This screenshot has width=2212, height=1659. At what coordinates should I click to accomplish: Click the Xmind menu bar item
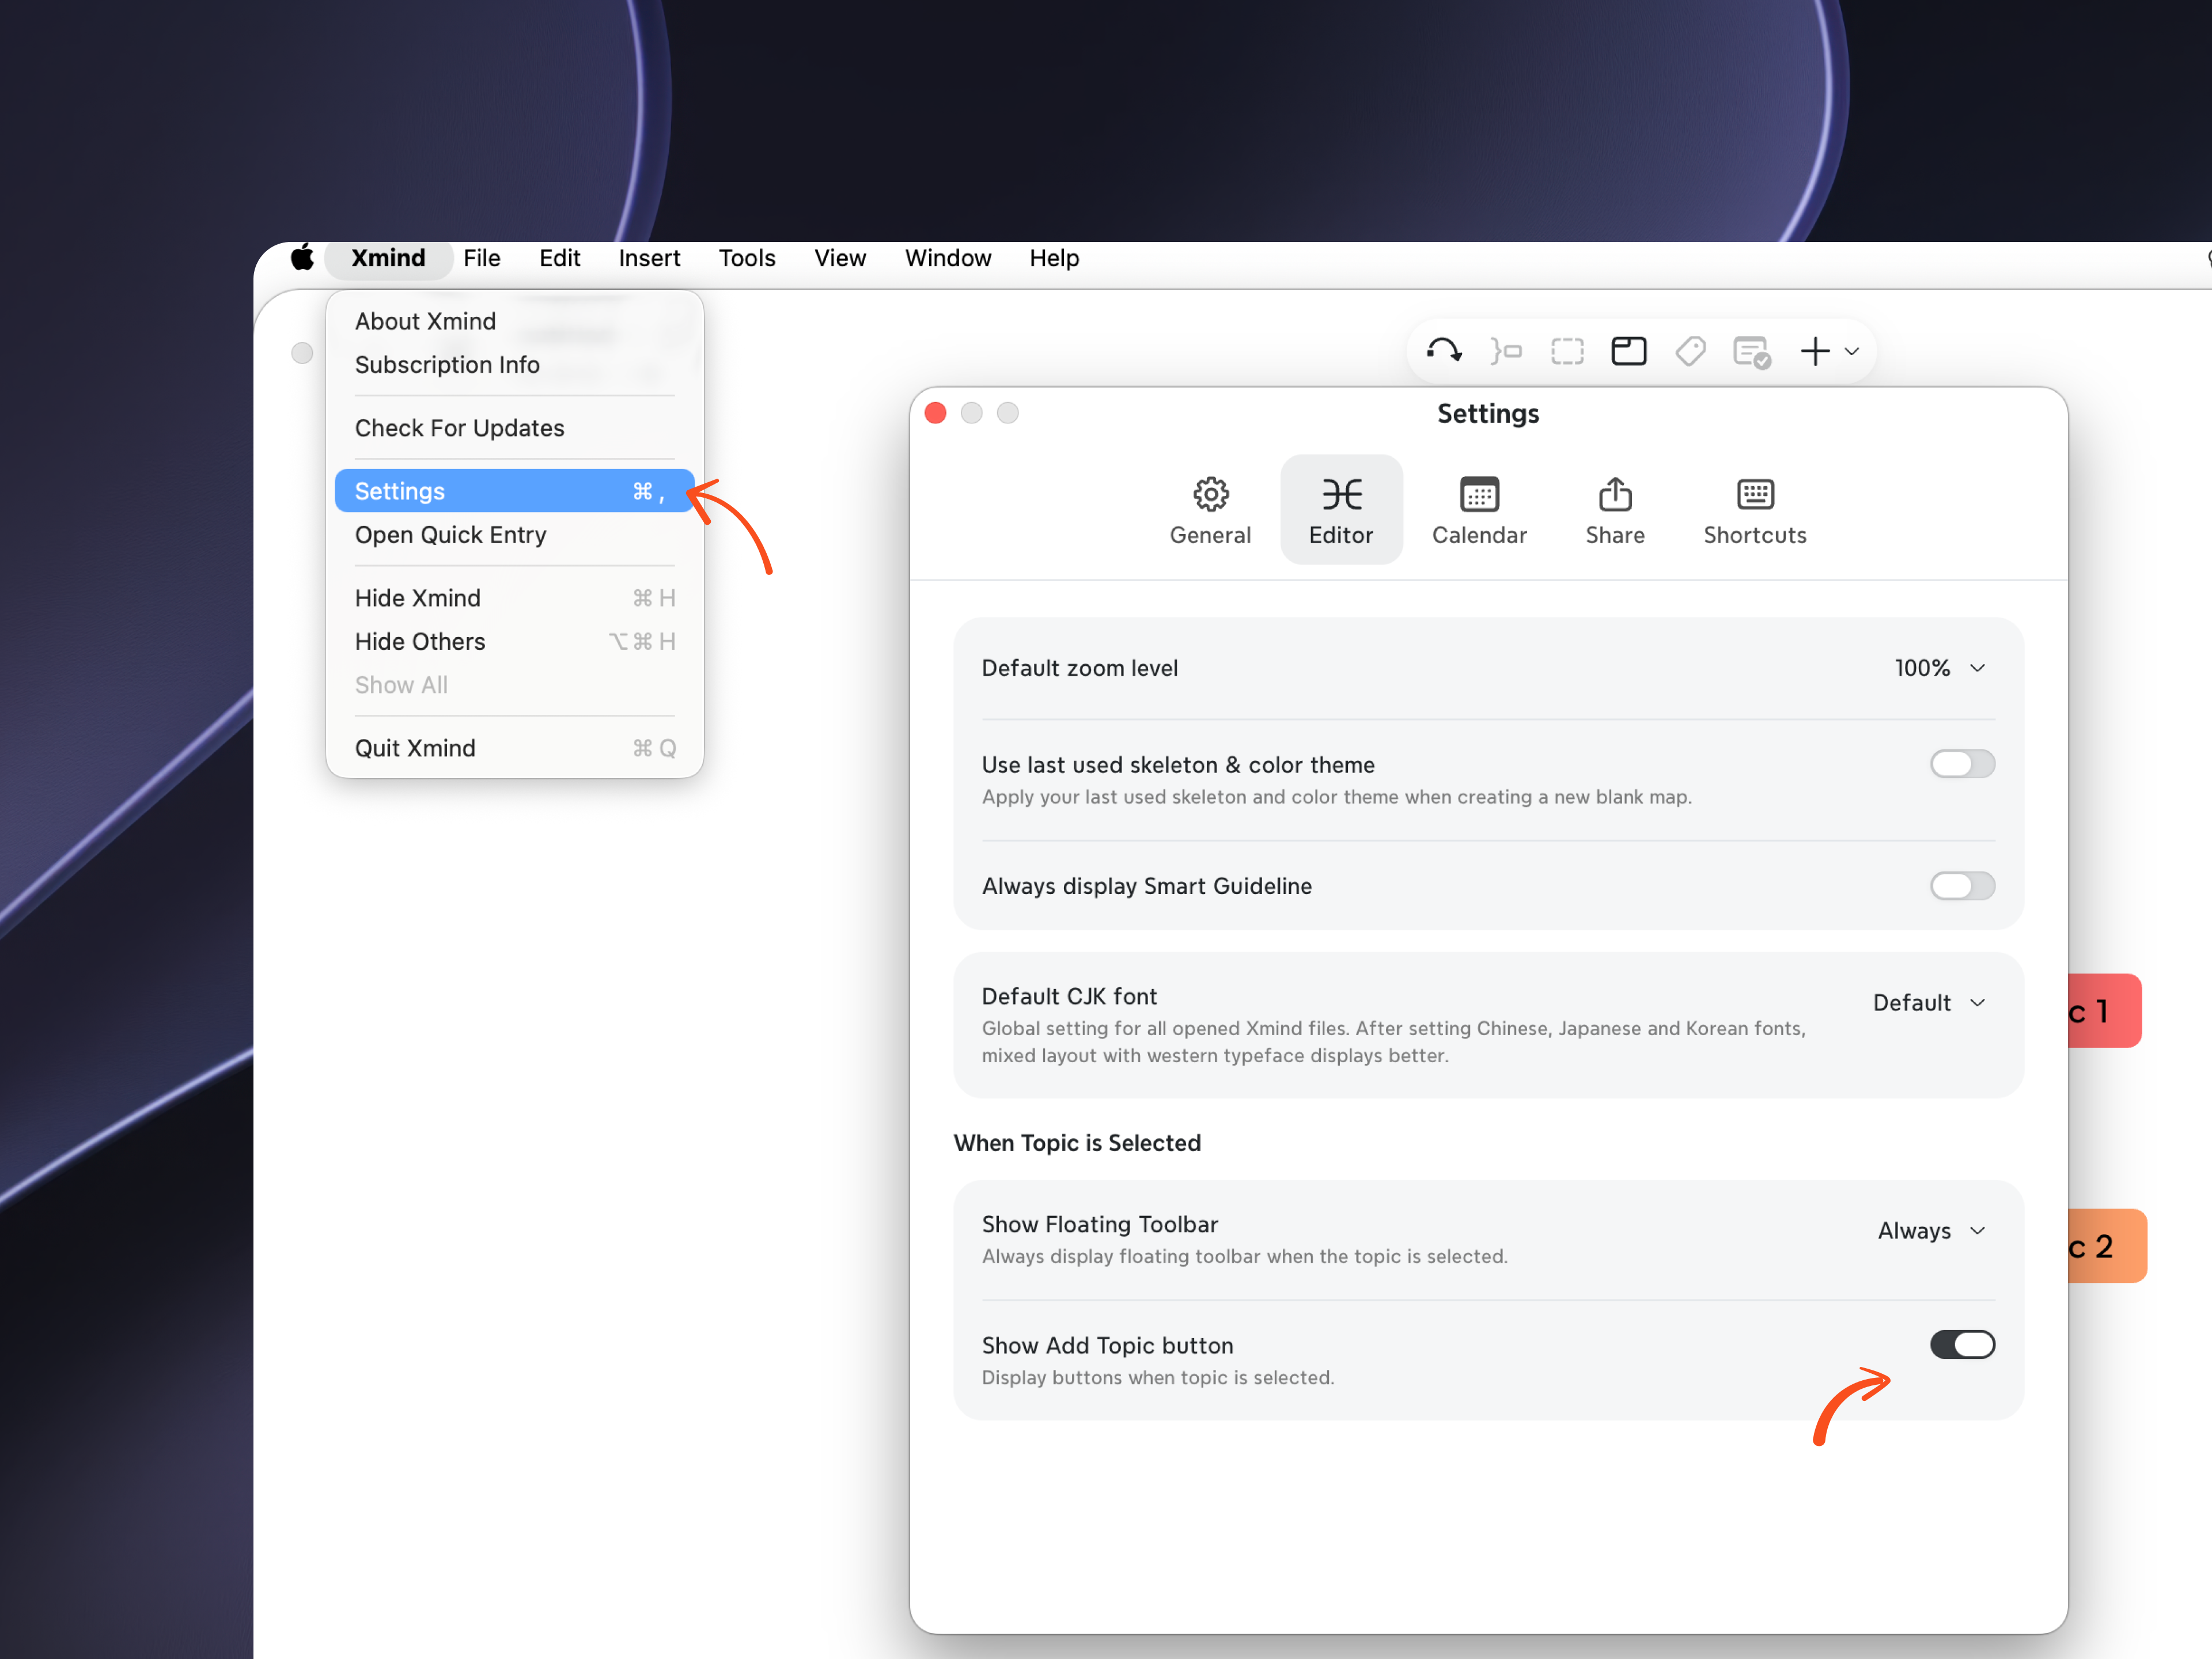coord(388,258)
